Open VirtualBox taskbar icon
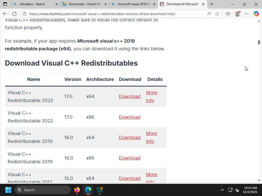Screen dimensions: 262x196 (100, 190)
